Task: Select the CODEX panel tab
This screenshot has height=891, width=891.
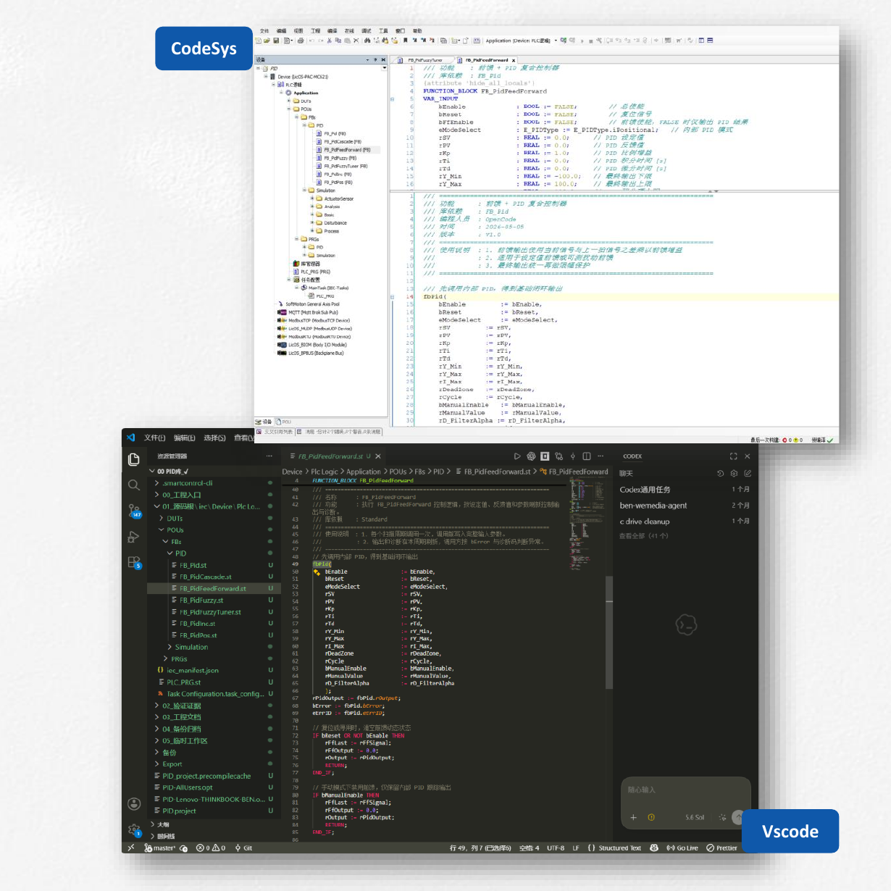Action: [632, 456]
